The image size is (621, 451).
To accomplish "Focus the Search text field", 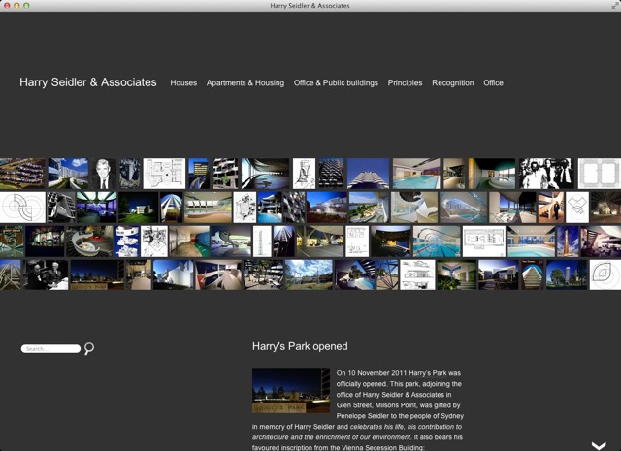I will pyautogui.click(x=50, y=349).
